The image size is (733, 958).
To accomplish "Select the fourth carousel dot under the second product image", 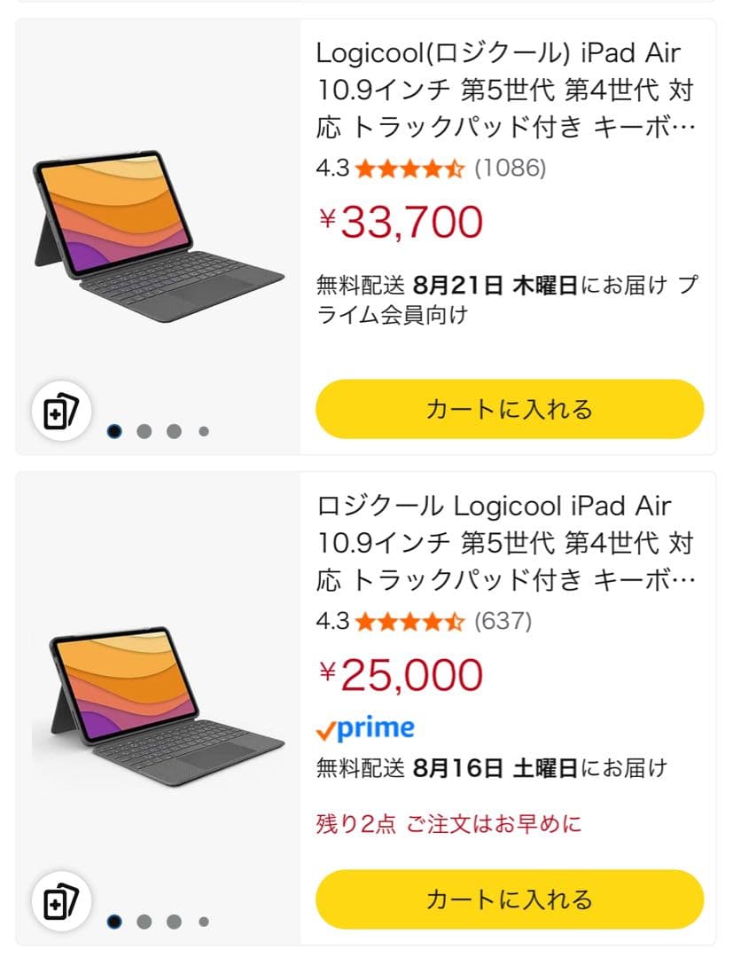I will pos(202,923).
